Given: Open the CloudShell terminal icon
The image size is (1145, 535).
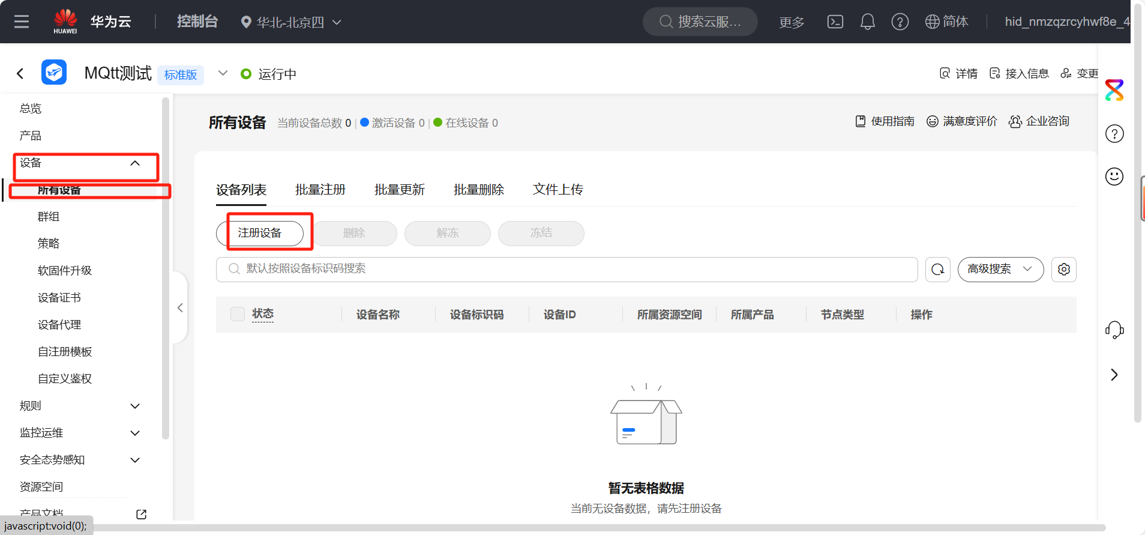Looking at the screenshot, I should (x=835, y=22).
